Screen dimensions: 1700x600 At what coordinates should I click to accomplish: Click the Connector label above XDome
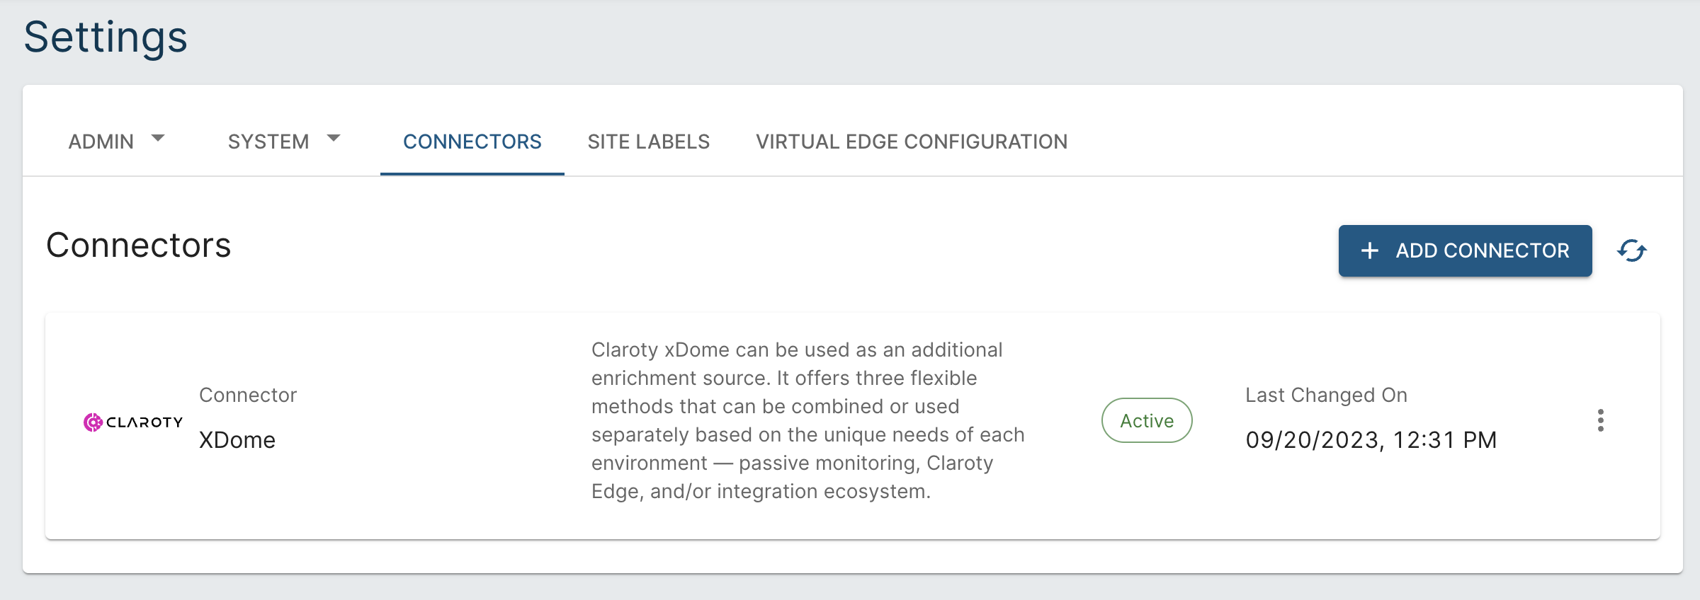click(248, 395)
